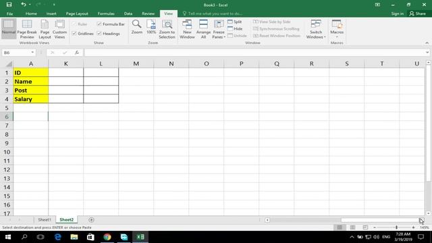Select Normal view icon in status bar
This screenshot has height=243, width=432.
[340, 227]
